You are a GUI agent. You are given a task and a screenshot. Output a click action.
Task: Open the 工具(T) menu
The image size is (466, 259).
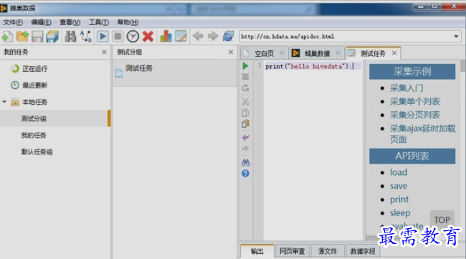99,22
